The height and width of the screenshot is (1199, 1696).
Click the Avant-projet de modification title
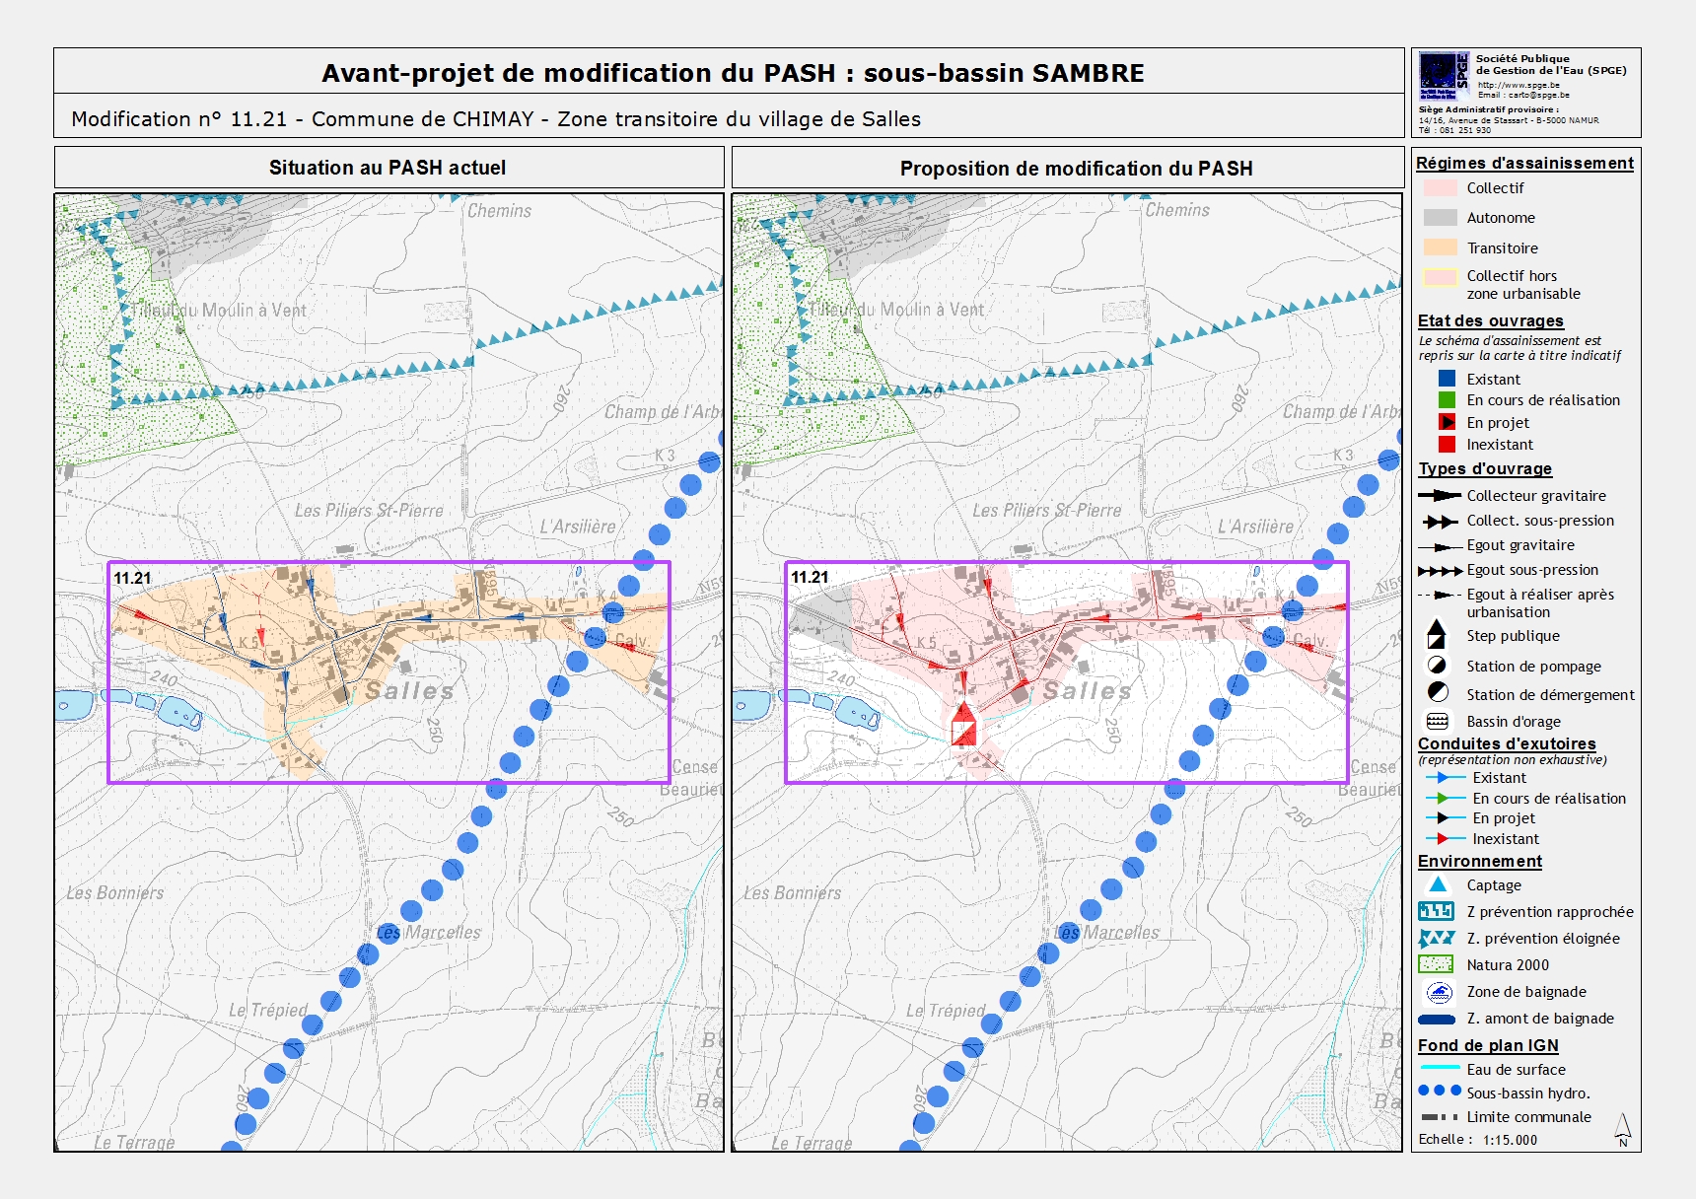coord(733,73)
